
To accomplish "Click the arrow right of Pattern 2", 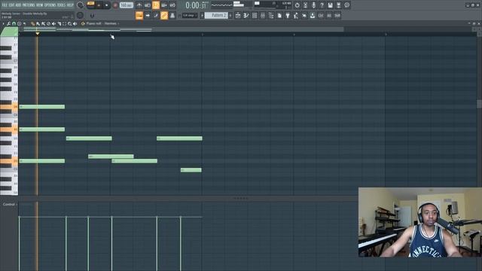I will [x=230, y=15].
